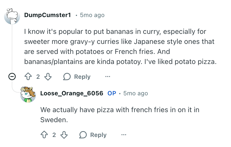Visit Loose_Orange_6056's profile via username
Screen dimensions: 231x147
(x=72, y=93)
